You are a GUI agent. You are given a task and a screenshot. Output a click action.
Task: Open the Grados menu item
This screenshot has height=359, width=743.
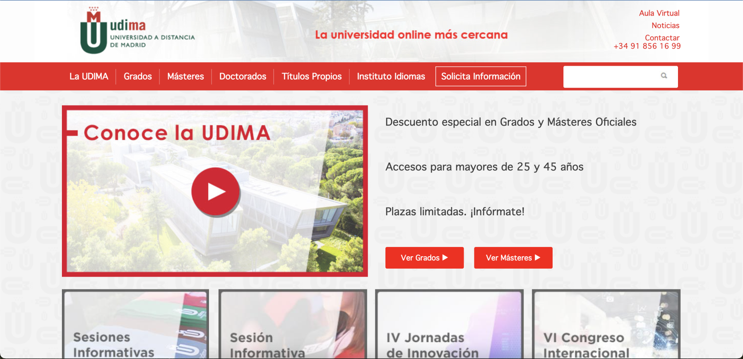(x=138, y=76)
